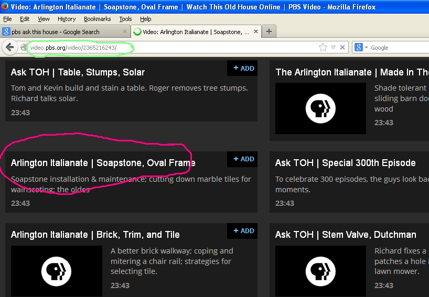Open Ask TOH | Special 300th Episode title

(x=345, y=163)
